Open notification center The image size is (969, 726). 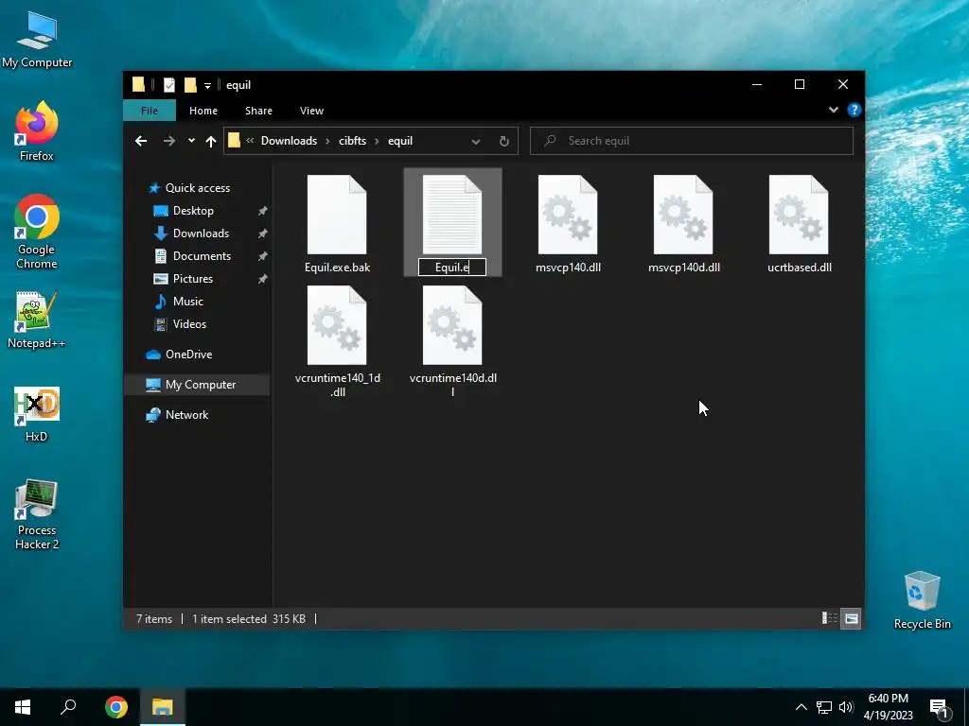[939, 707]
